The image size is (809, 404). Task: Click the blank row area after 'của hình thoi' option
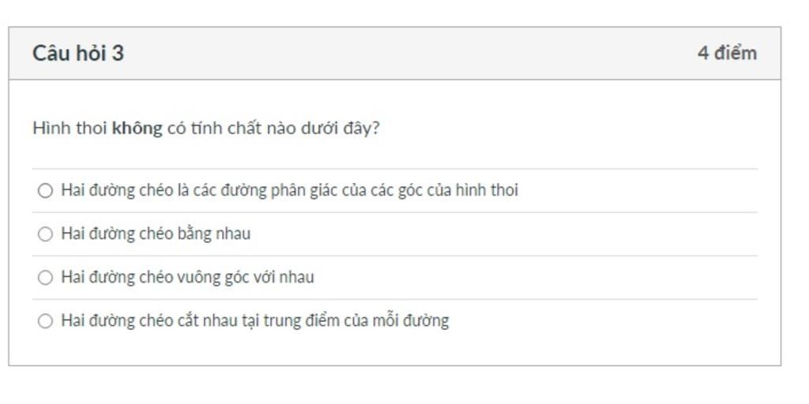click(638, 191)
